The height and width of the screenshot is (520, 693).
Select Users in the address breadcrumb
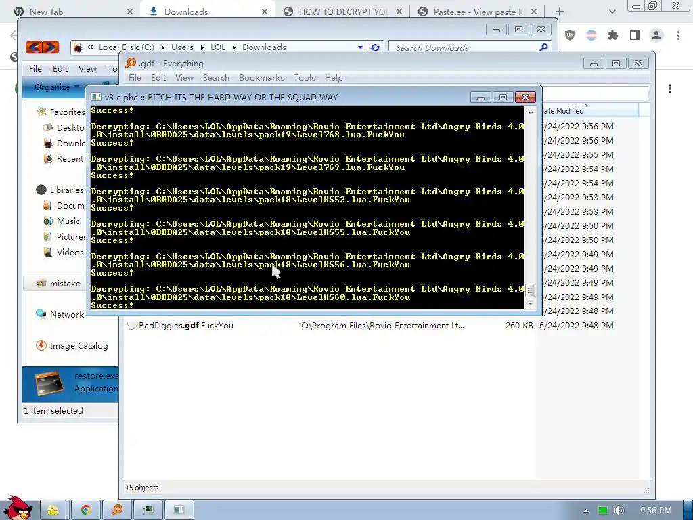click(x=182, y=47)
